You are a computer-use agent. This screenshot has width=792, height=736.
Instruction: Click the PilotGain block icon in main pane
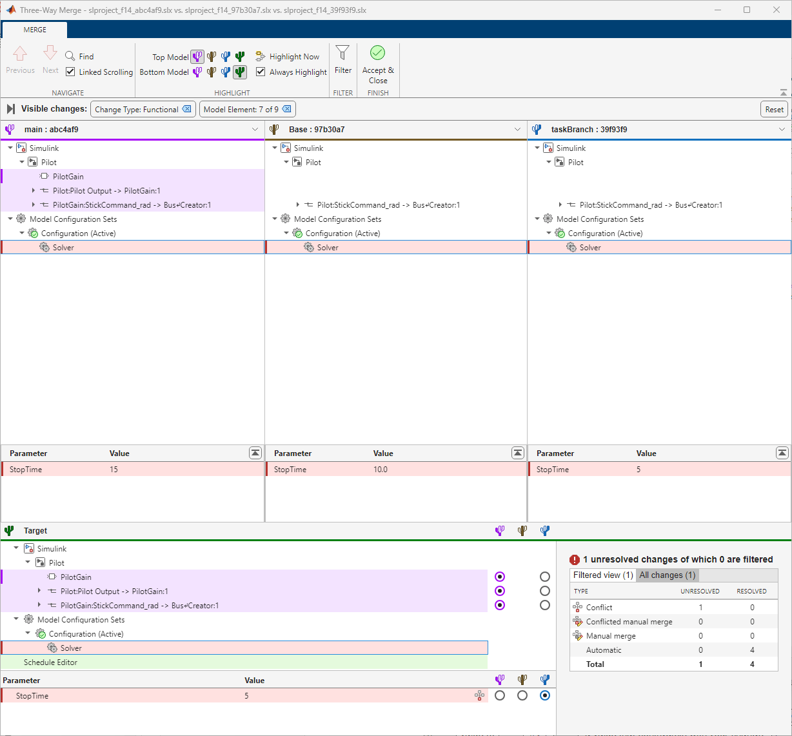[45, 177]
